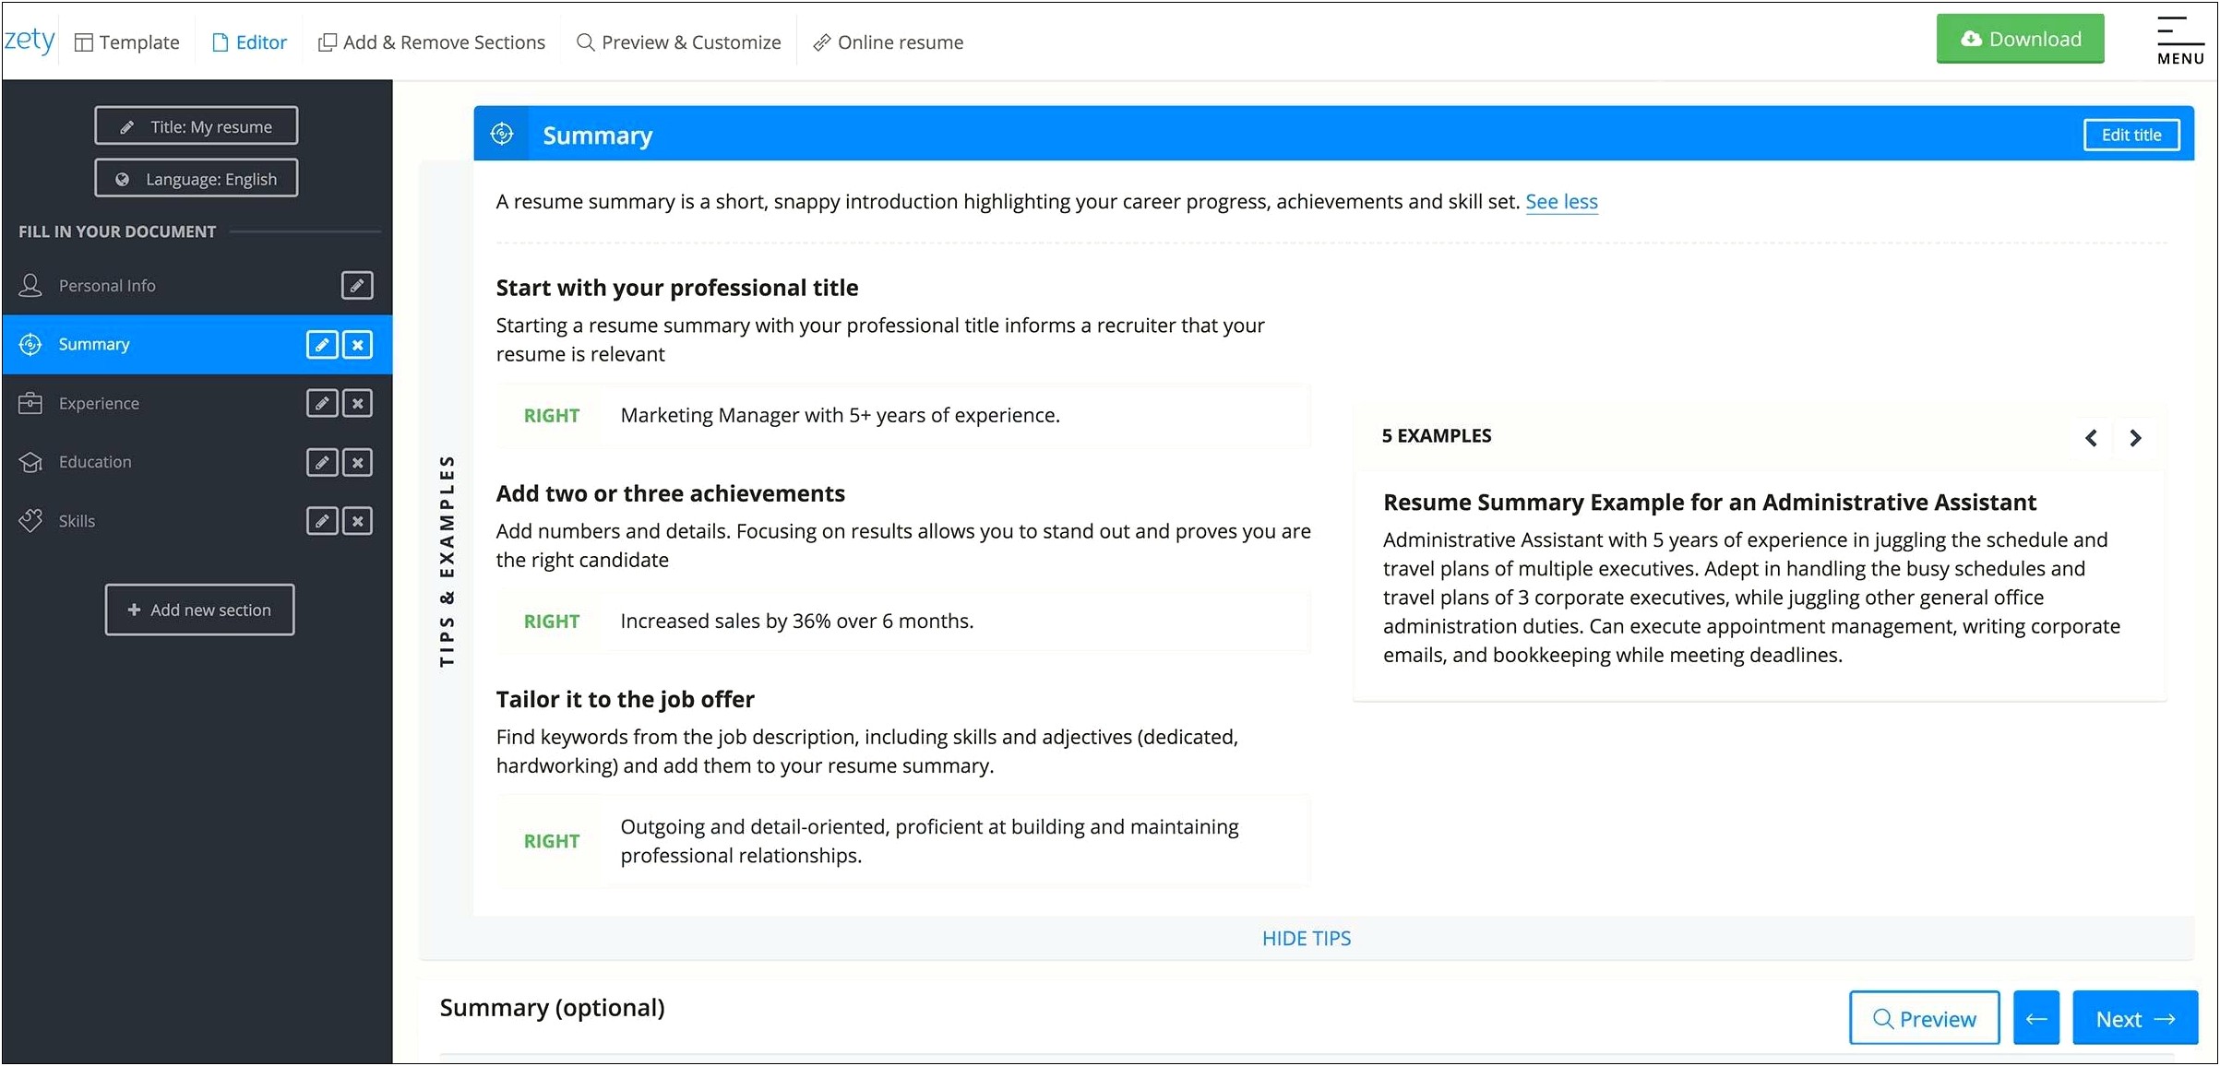Click the Experience delete X icon
Screen dimensions: 2220x1066
[358, 400]
